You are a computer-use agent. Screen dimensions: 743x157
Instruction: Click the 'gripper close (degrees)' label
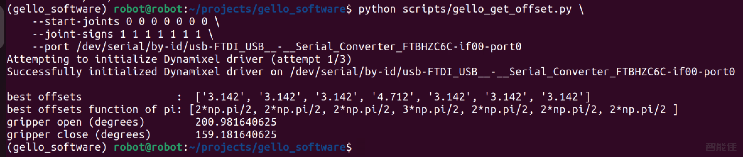tap(79, 135)
